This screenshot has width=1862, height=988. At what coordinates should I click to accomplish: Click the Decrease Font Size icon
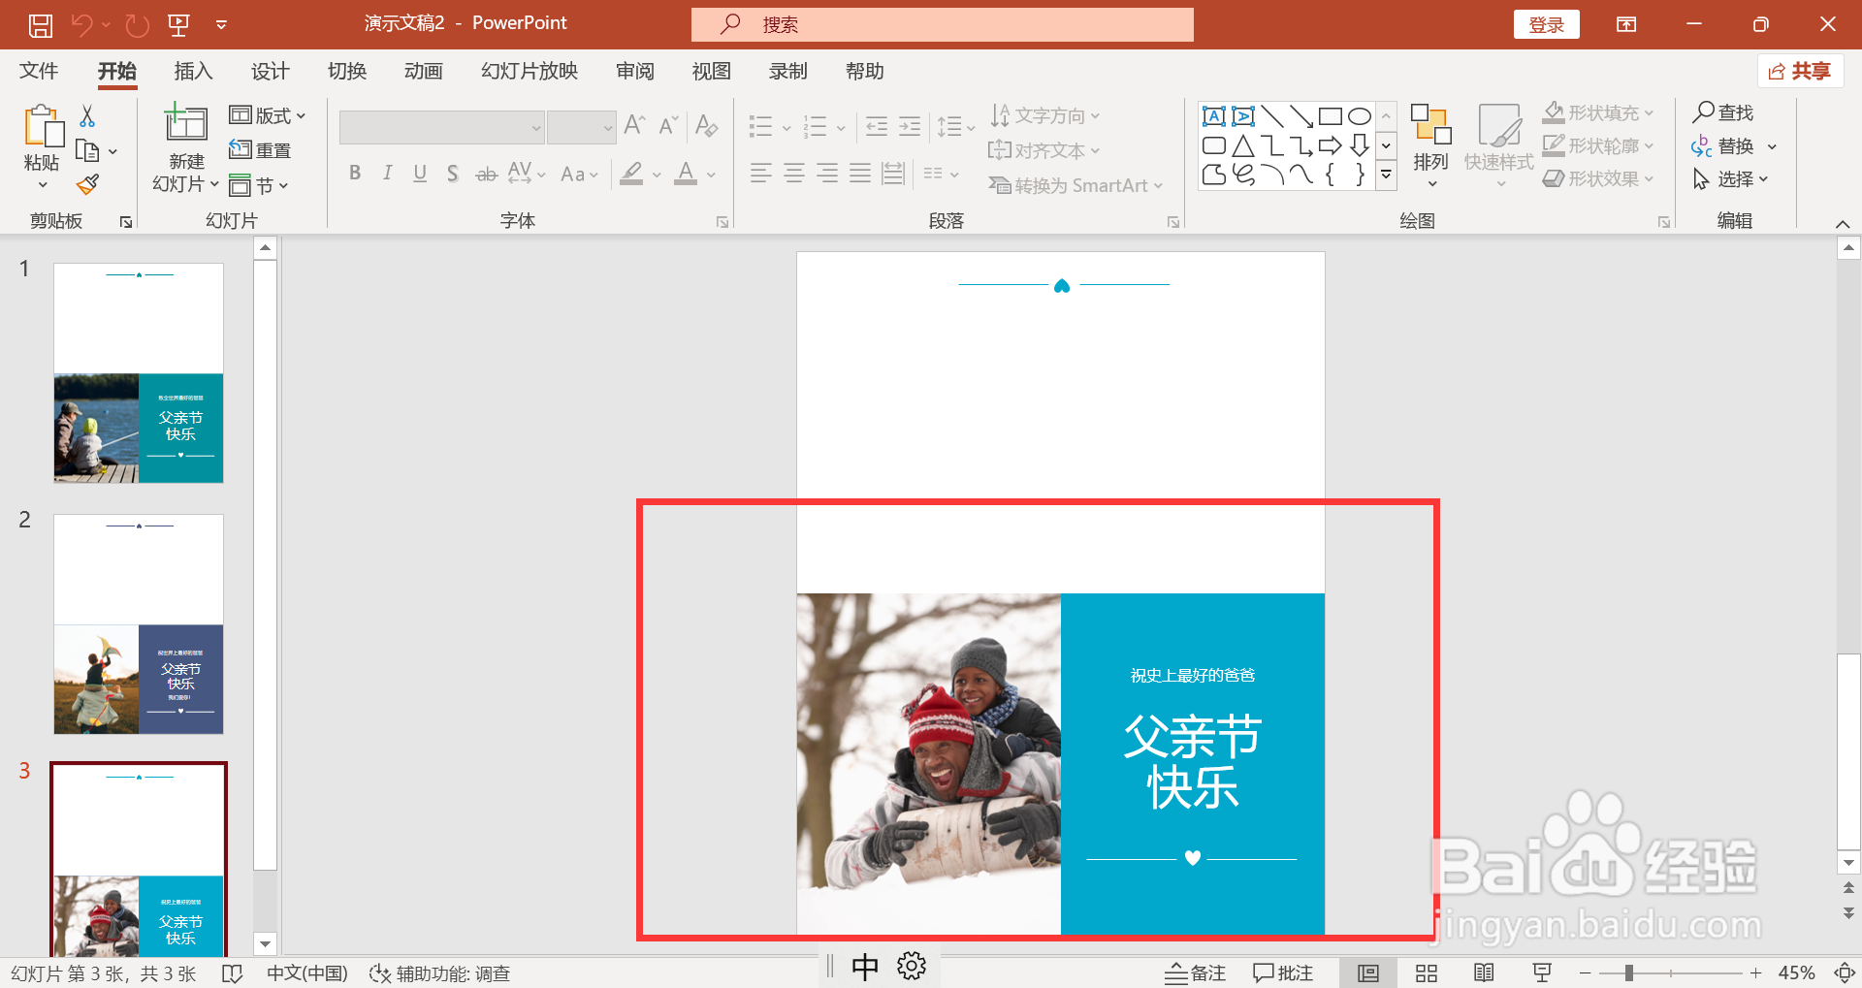[668, 125]
